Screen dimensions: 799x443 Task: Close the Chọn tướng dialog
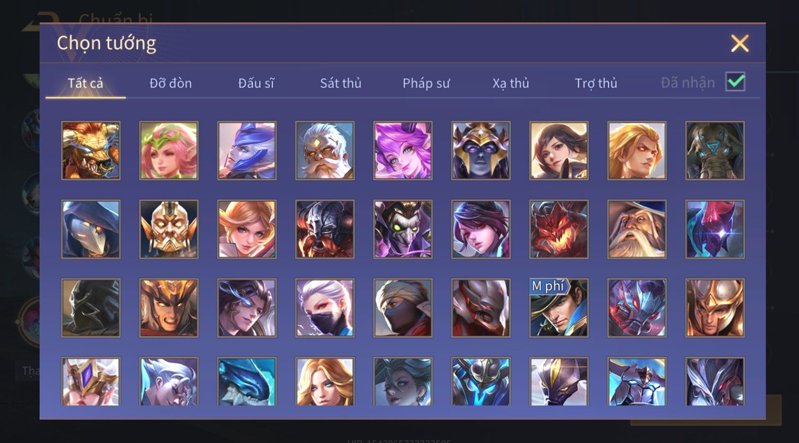[x=740, y=43]
